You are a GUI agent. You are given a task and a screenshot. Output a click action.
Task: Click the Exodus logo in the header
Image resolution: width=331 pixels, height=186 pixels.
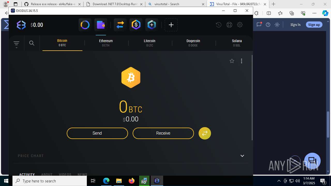[x=21, y=25]
